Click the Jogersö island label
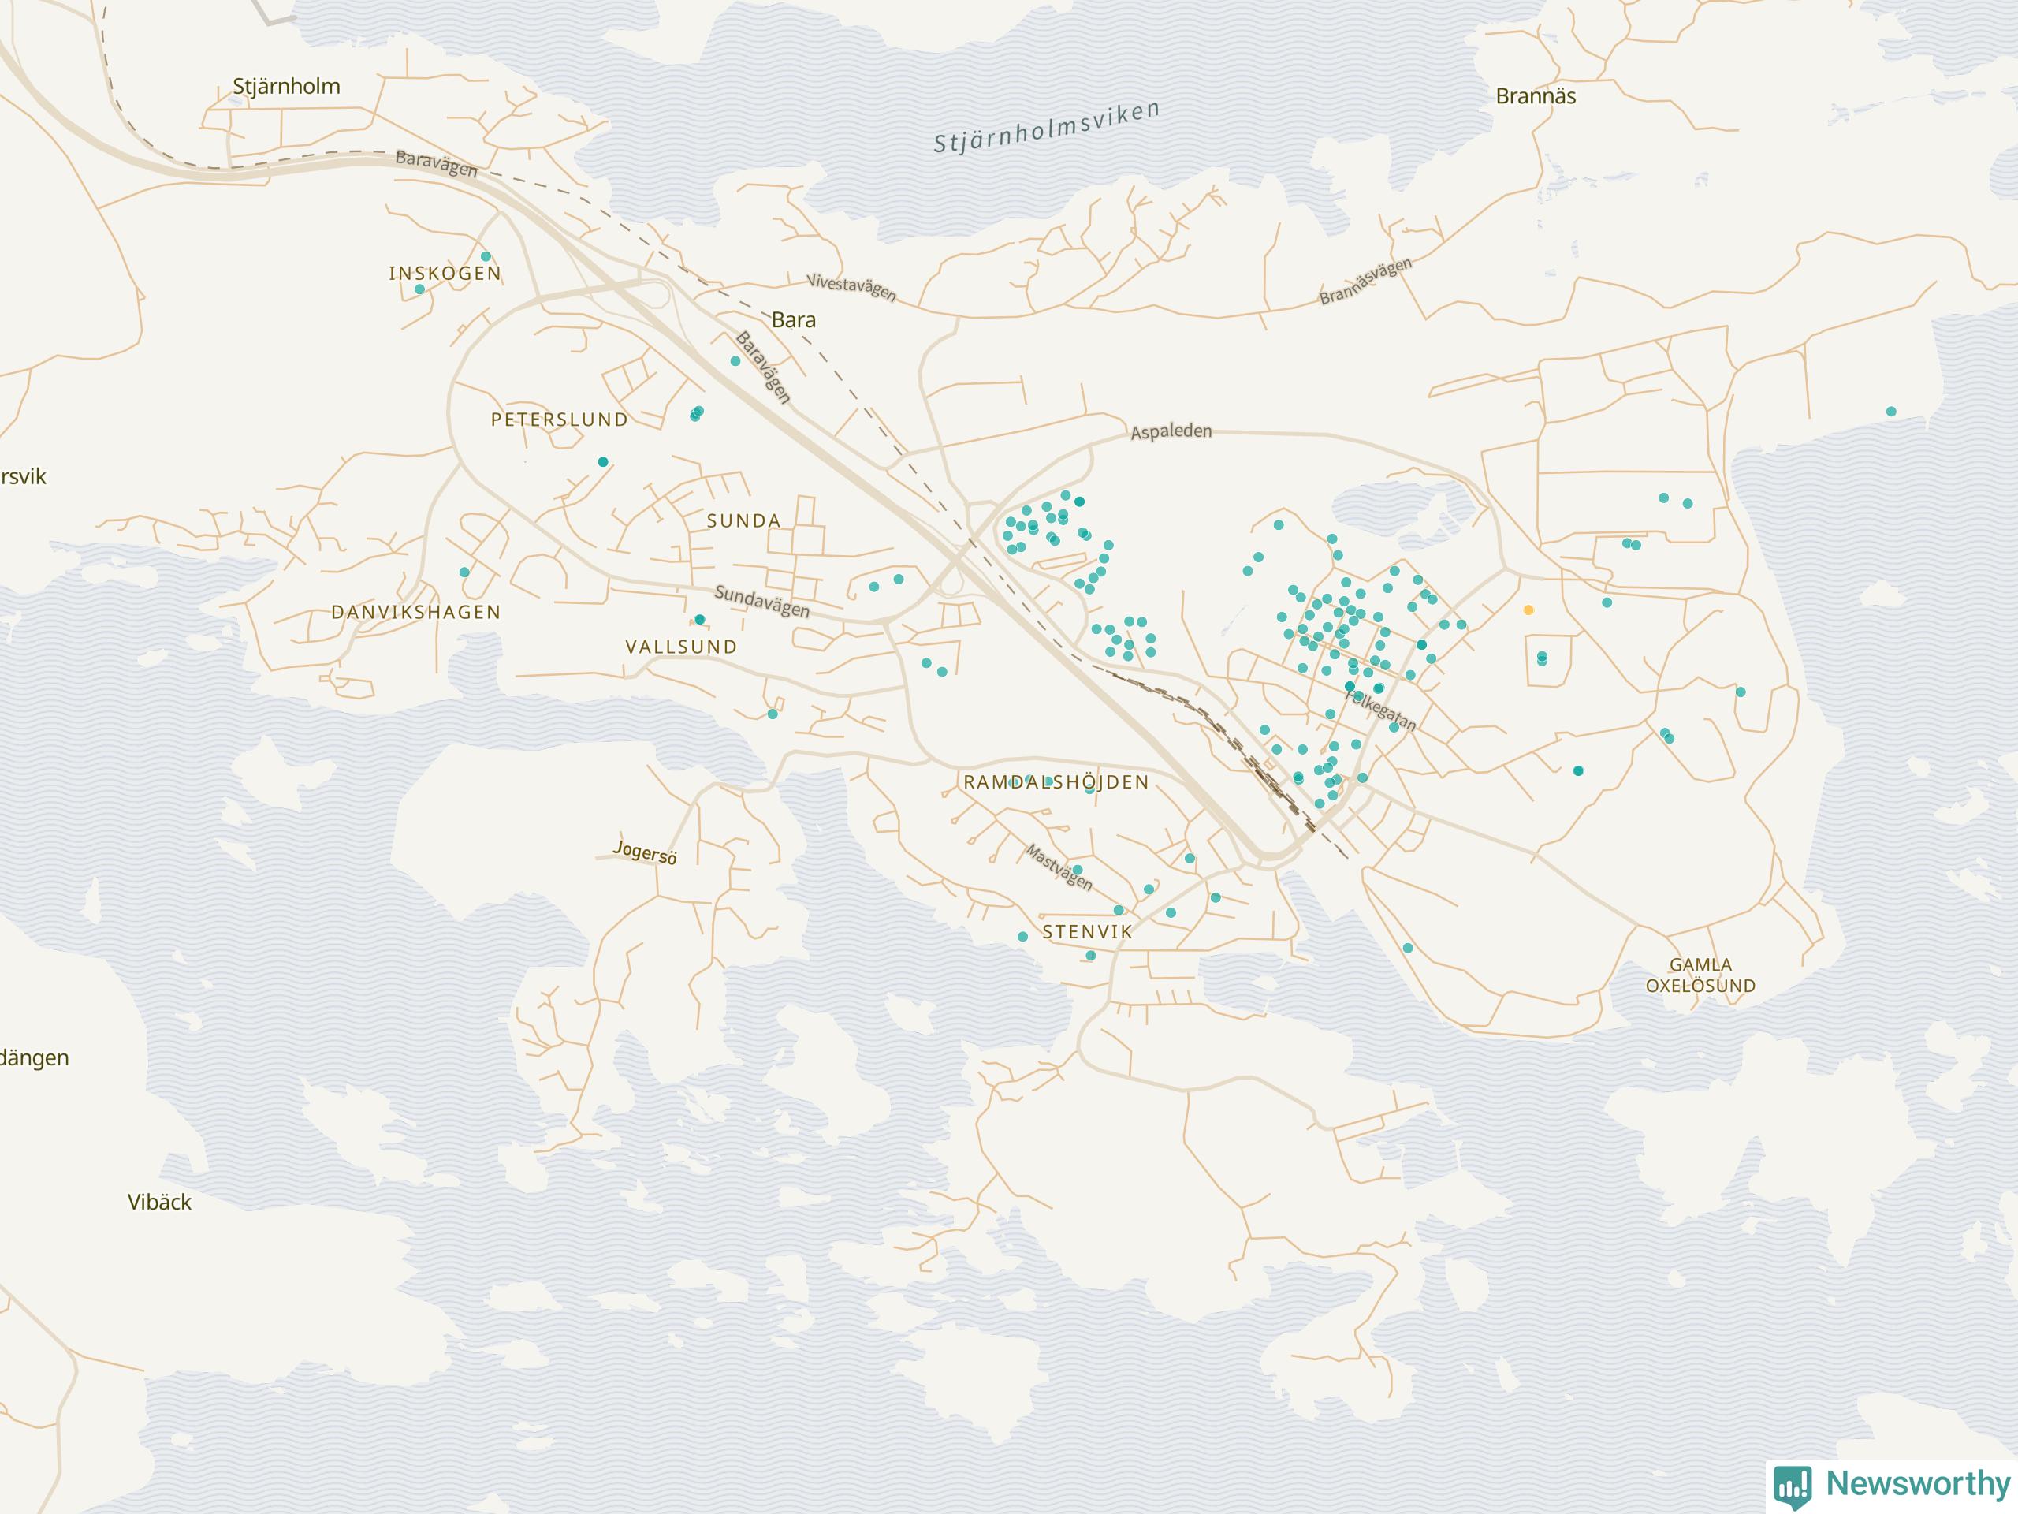This screenshot has width=2018, height=1514. click(x=645, y=852)
